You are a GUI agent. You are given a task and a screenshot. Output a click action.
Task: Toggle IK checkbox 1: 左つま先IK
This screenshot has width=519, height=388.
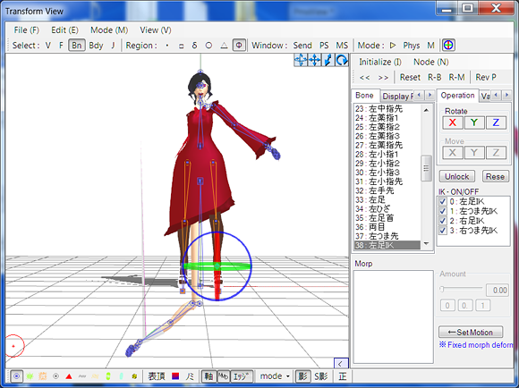tap(443, 211)
